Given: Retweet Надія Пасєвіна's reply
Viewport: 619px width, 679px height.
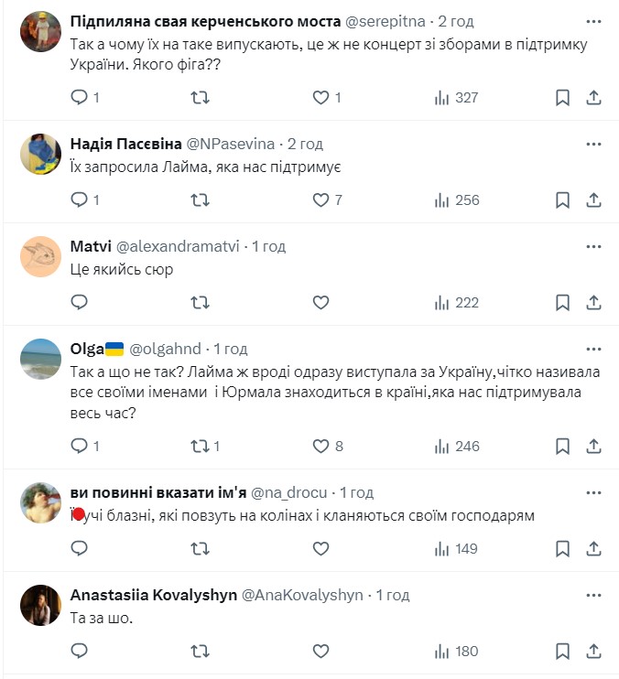Looking at the screenshot, I should (x=200, y=199).
